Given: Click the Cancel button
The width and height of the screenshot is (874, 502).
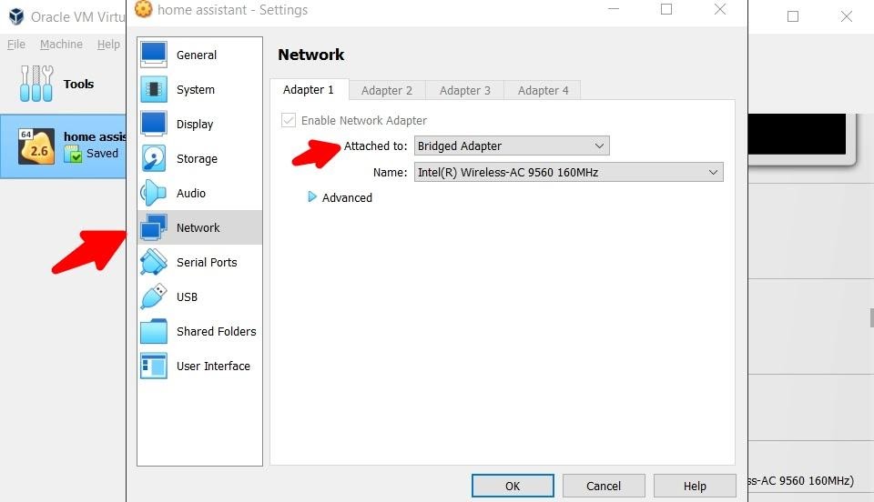Looking at the screenshot, I should pos(604,486).
